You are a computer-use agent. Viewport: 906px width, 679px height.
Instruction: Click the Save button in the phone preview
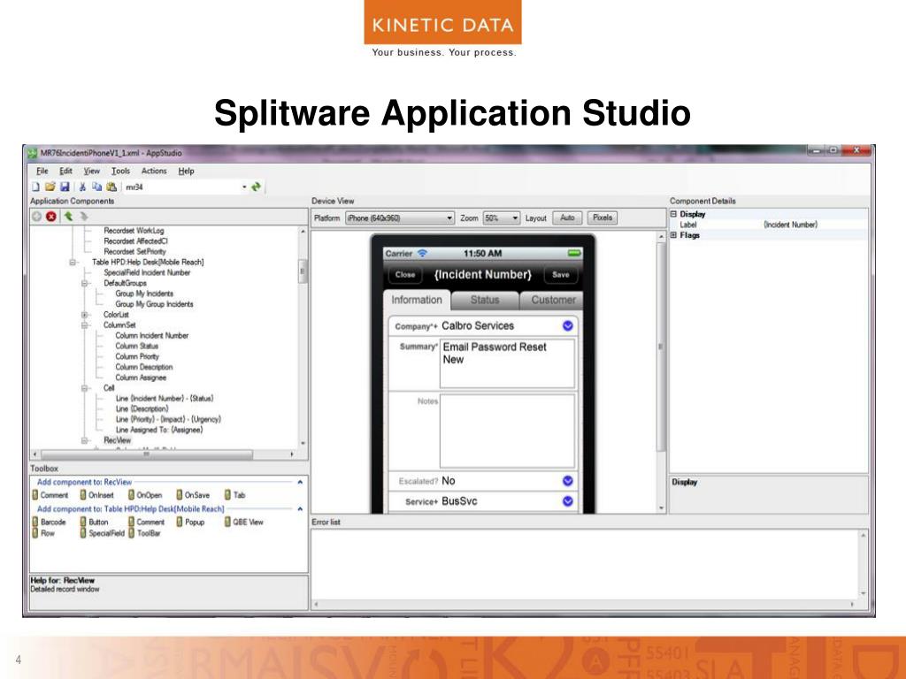pyautogui.click(x=560, y=275)
